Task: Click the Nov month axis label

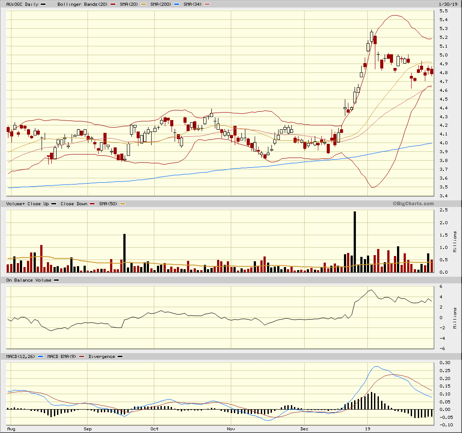Action: tap(231, 429)
